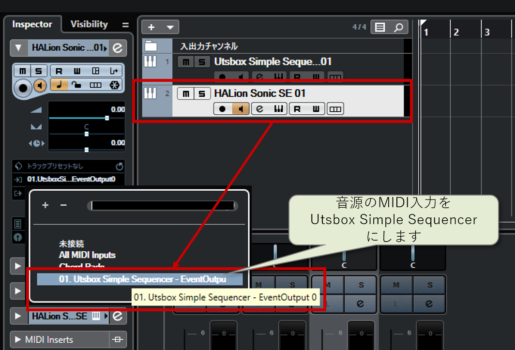Open 'e' button beside HALion S...SE section
The image size is (515, 350).
pyautogui.click(x=118, y=316)
